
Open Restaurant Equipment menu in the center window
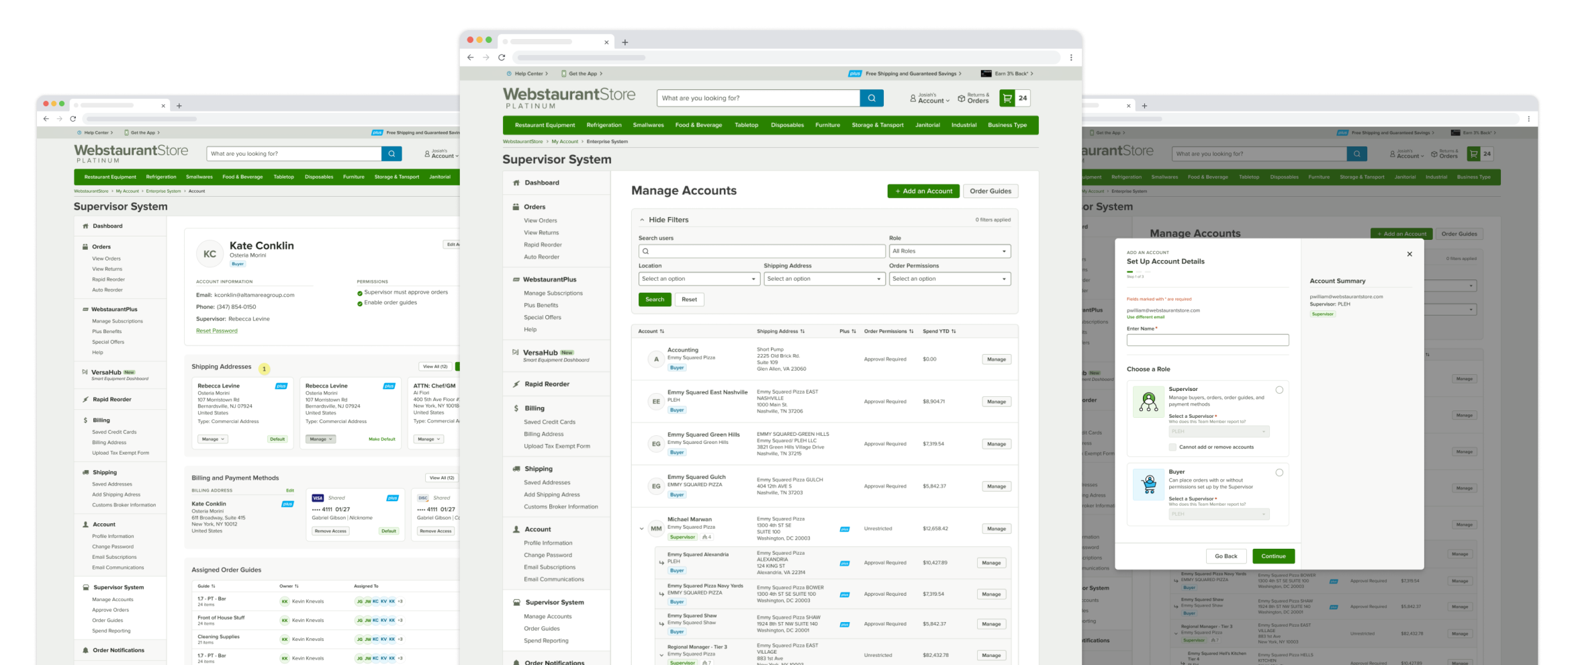[545, 125]
